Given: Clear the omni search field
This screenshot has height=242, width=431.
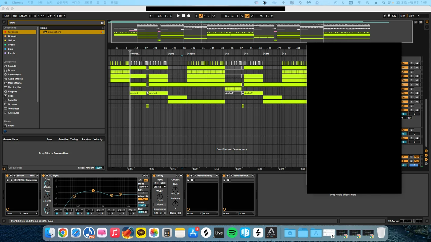Looking at the screenshot, I should [102, 23].
